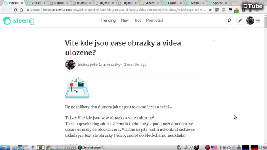Open the black extension icon in Chrome toolbar
Viewport: 267px width, 150px height.
tap(230, 10)
